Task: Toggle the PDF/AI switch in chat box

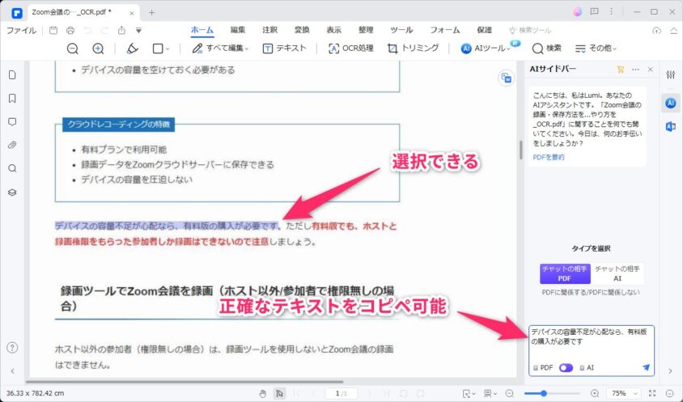Action: (566, 367)
